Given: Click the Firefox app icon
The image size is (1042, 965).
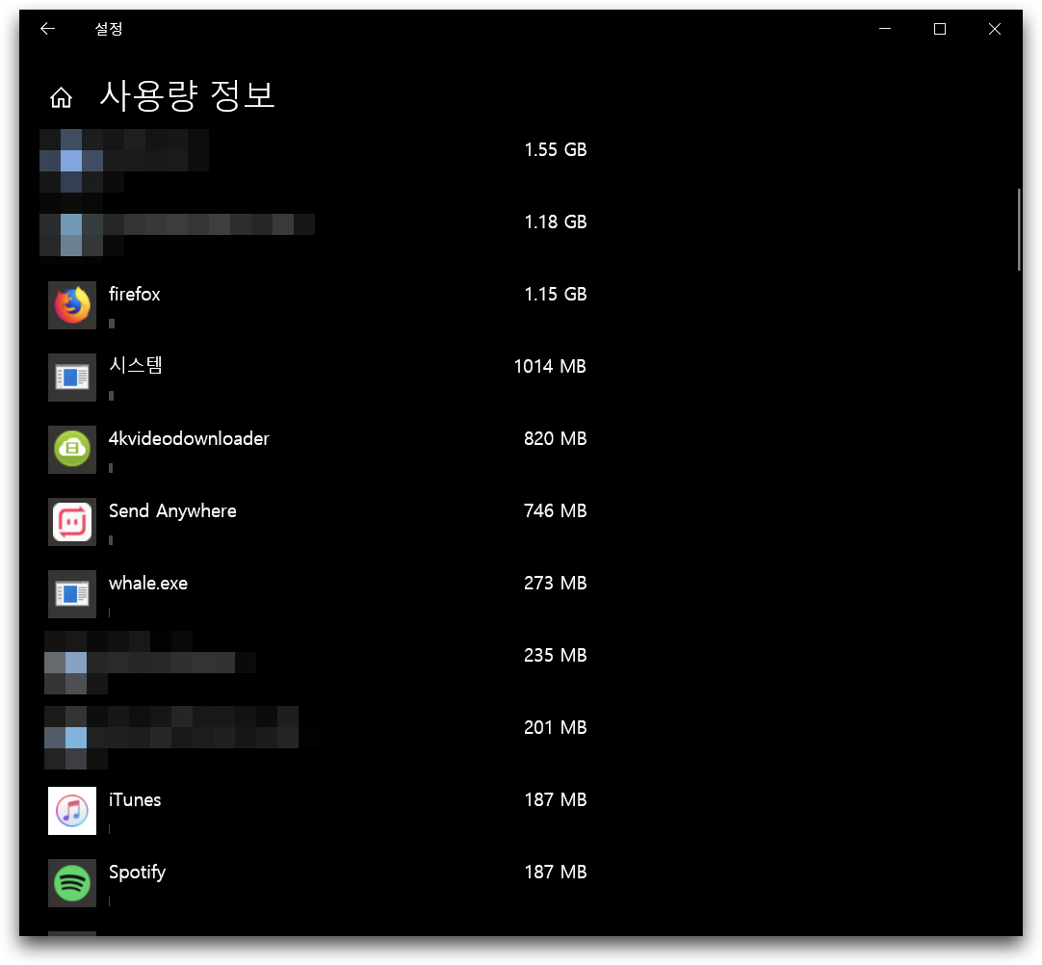Looking at the screenshot, I should click(72, 305).
